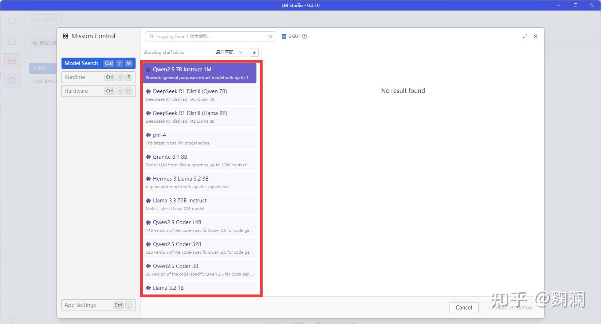The height and width of the screenshot is (324, 601).
Task: Clear the Hugging Face search field
Action: [270, 36]
